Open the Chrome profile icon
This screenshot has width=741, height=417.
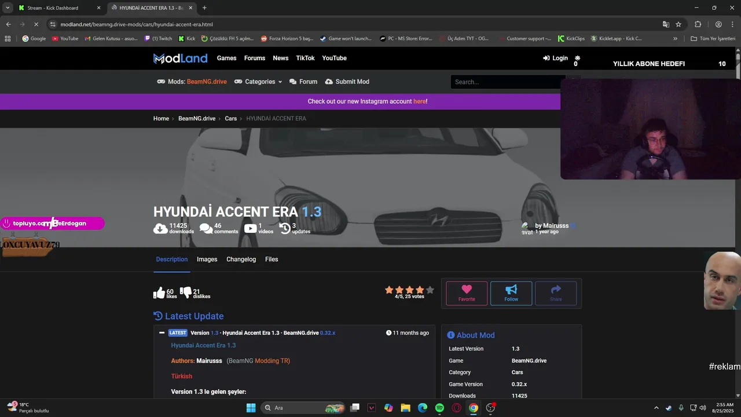718,24
